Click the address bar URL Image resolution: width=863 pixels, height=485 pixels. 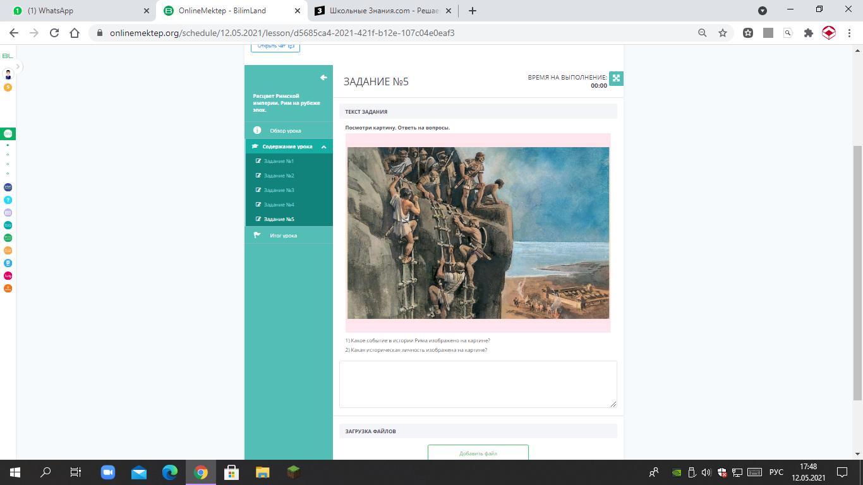point(282,33)
